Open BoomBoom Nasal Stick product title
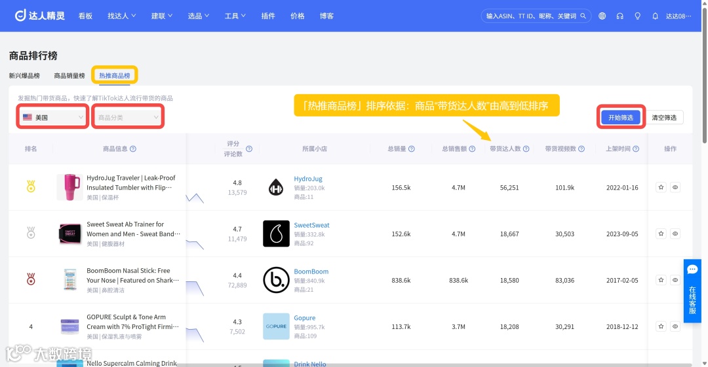 click(132, 275)
